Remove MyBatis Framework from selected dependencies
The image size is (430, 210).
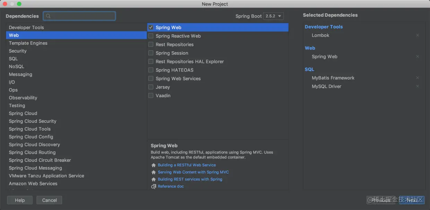(x=418, y=78)
